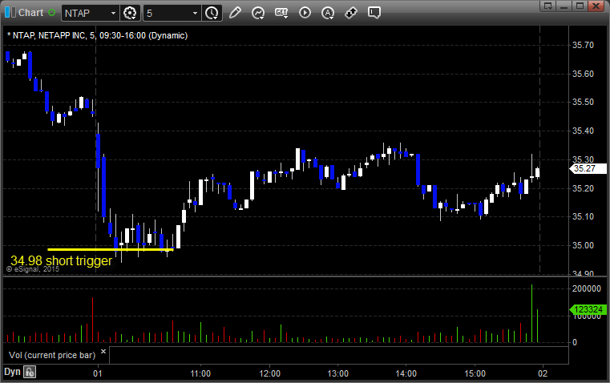Screen dimensions: 610x383
Task: Click the 35.60 price axis label
Action: 583,74
